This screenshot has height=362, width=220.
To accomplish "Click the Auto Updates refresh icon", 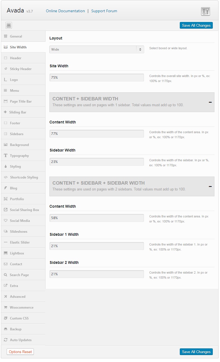I will [6, 340].
